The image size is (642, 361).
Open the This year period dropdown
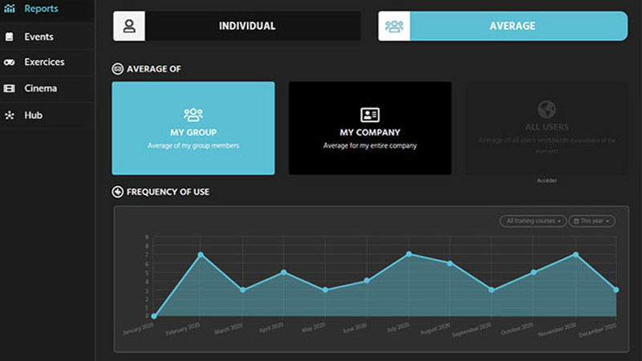591,221
